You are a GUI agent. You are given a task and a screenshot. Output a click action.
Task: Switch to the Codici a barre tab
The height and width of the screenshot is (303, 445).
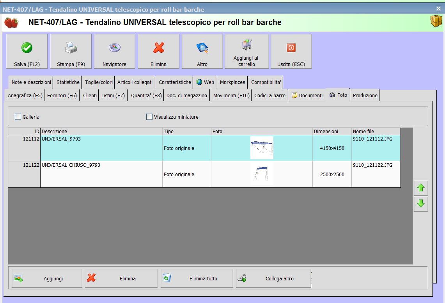click(269, 96)
